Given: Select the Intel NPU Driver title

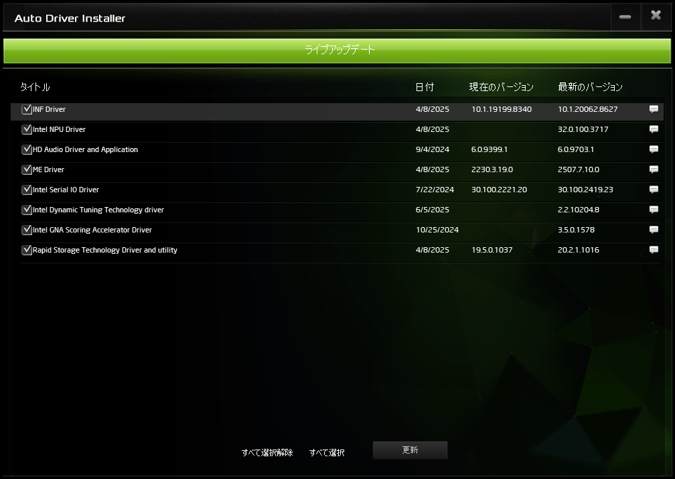Looking at the screenshot, I should [x=60, y=129].
